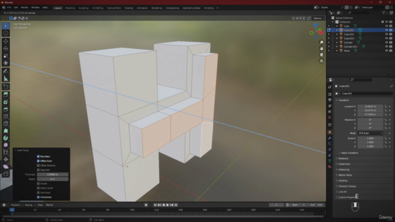Hide Cube.002 with its eye icon
The height and width of the screenshot is (222, 395).
click(x=386, y=35)
